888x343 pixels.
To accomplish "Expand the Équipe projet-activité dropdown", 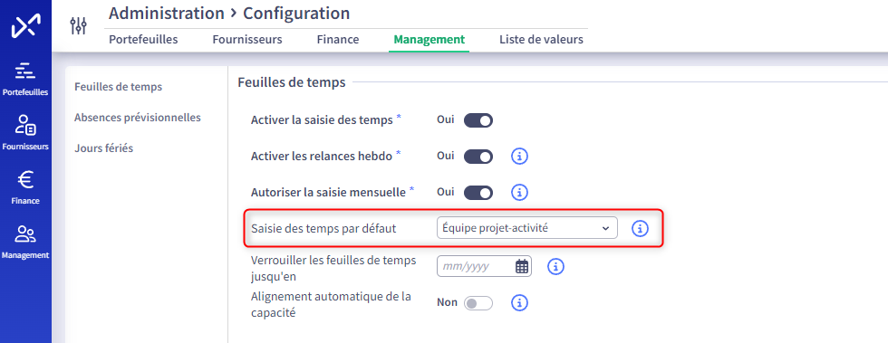I will coord(527,227).
